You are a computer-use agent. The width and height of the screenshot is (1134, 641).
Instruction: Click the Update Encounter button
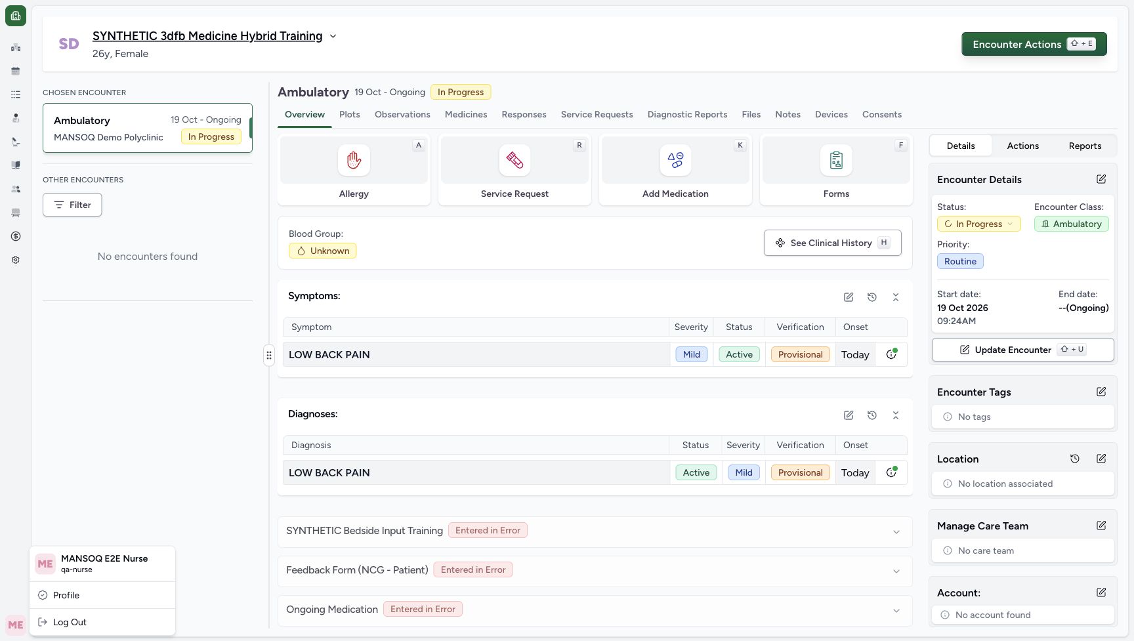tap(1022, 350)
